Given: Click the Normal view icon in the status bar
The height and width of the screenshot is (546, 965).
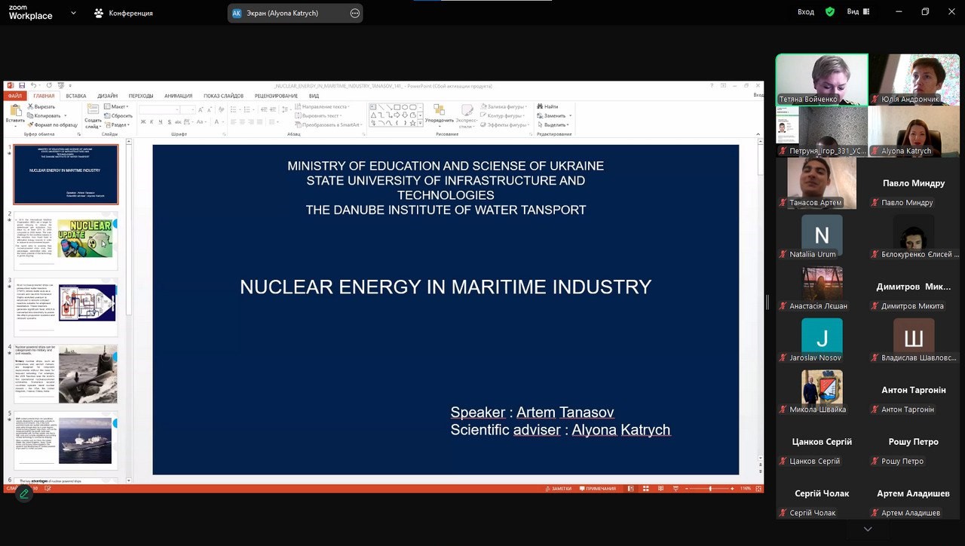Looking at the screenshot, I should 630,489.
